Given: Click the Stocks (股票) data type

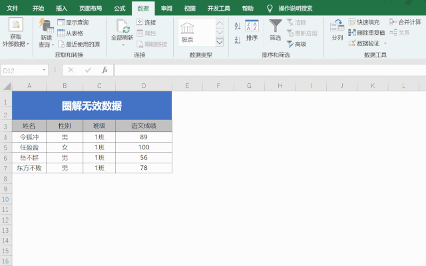Looking at the screenshot, I should click(187, 33).
